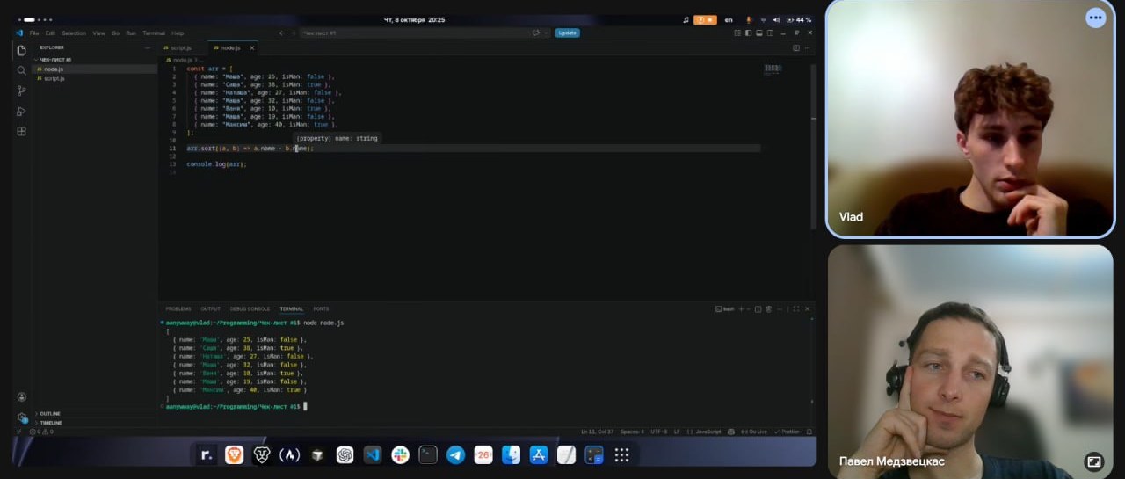Click the blue Update button
1125x479 pixels.
(x=567, y=33)
